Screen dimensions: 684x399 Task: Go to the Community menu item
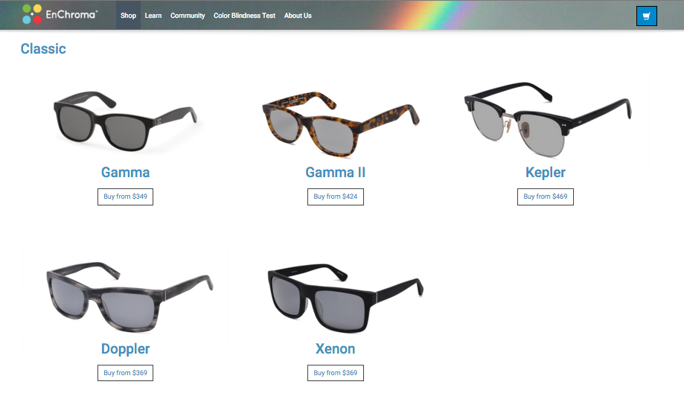(188, 16)
